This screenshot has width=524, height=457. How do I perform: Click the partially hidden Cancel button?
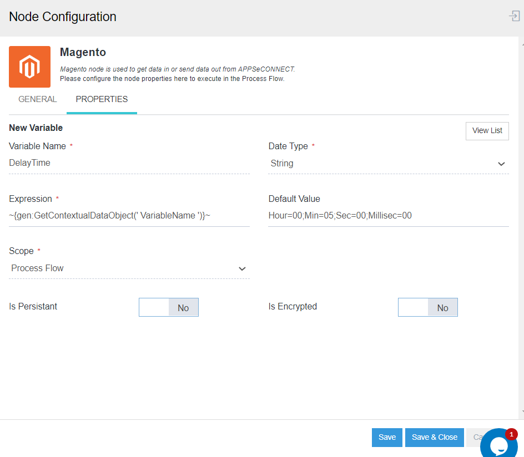click(475, 437)
